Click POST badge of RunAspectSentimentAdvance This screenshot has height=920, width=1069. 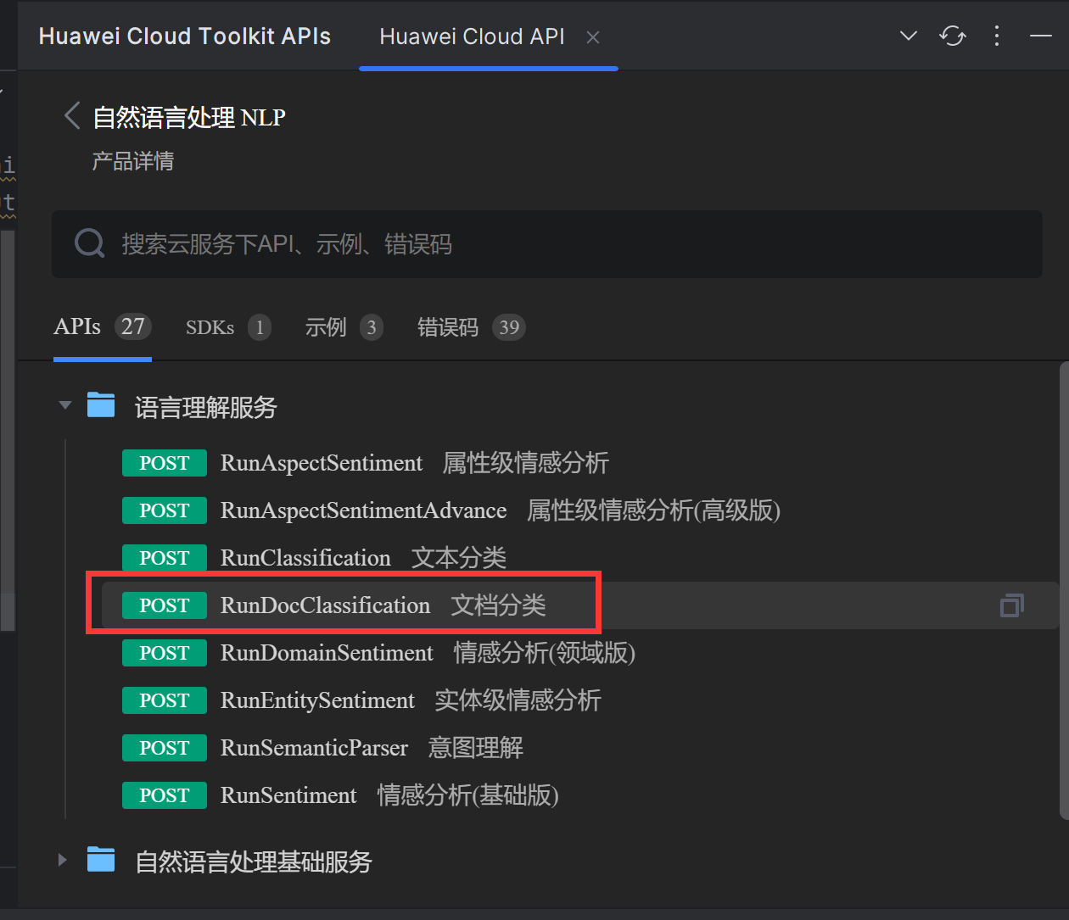pyautogui.click(x=165, y=510)
